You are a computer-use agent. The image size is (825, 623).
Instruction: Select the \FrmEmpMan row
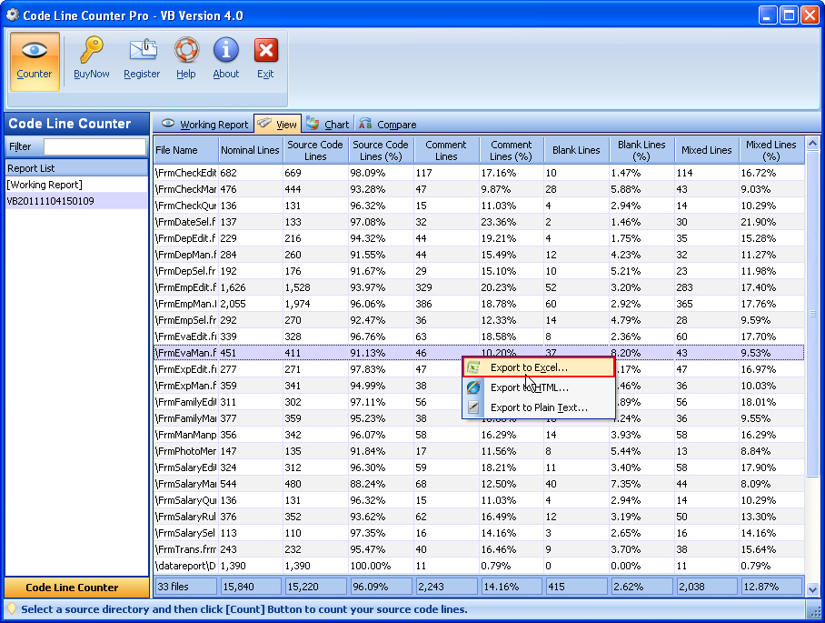pyautogui.click(x=479, y=304)
